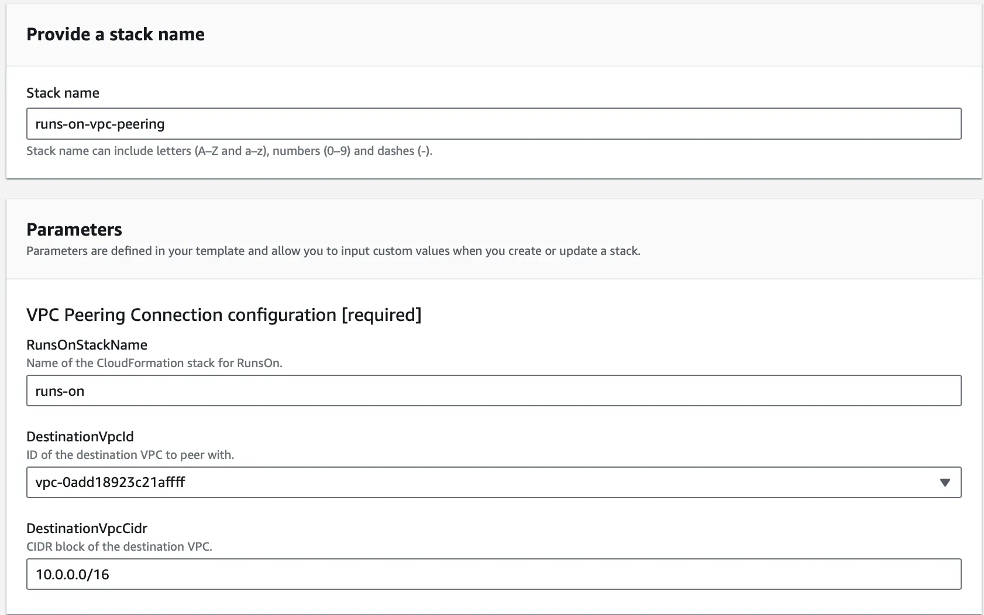Click the DestinationVpcCidr label
The image size is (984, 615).
point(87,528)
